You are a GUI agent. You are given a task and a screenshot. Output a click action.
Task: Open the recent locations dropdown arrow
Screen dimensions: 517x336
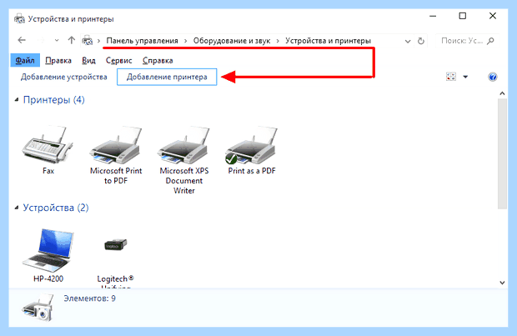pyautogui.click(x=57, y=41)
